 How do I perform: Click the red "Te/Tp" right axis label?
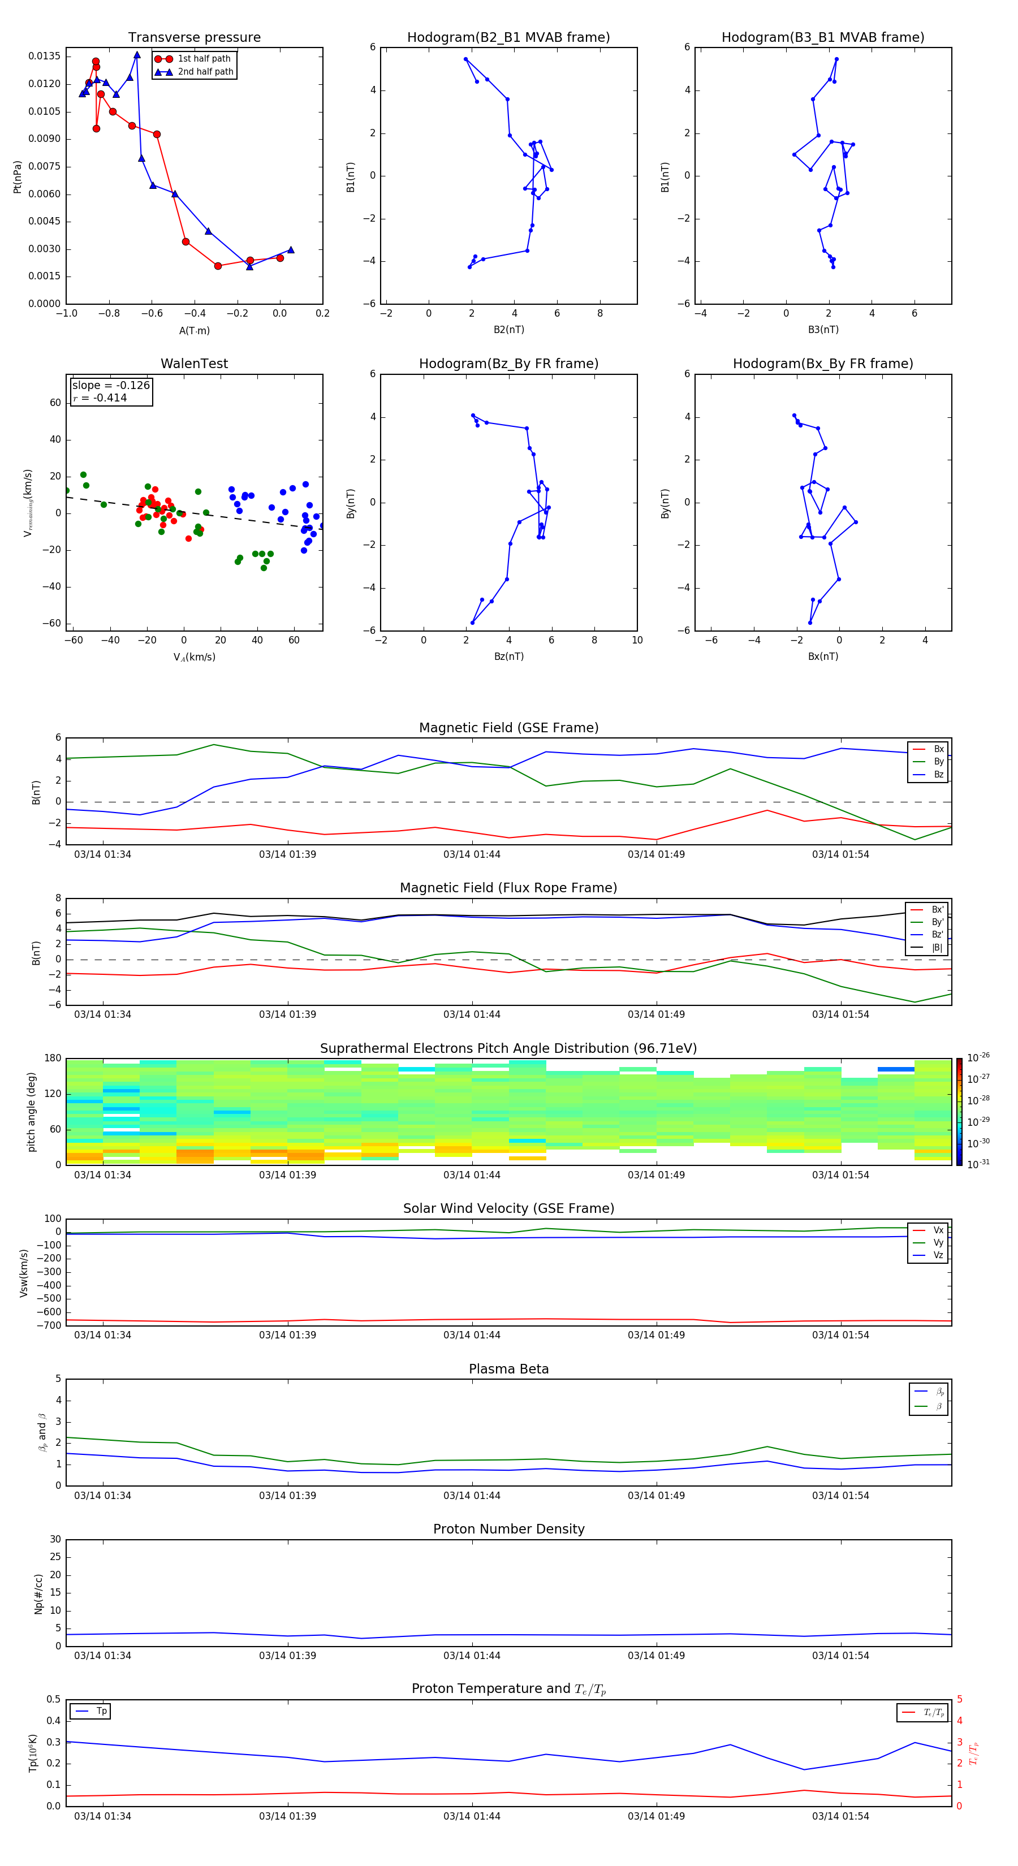coord(973,1753)
